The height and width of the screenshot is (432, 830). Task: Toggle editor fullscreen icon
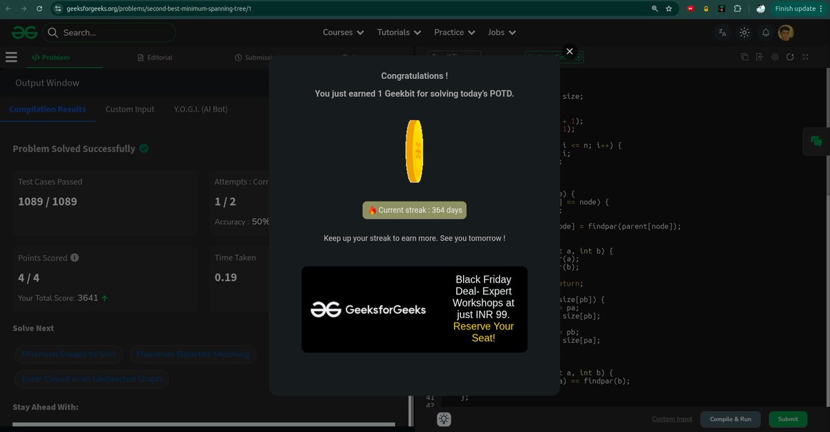click(805, 57)
